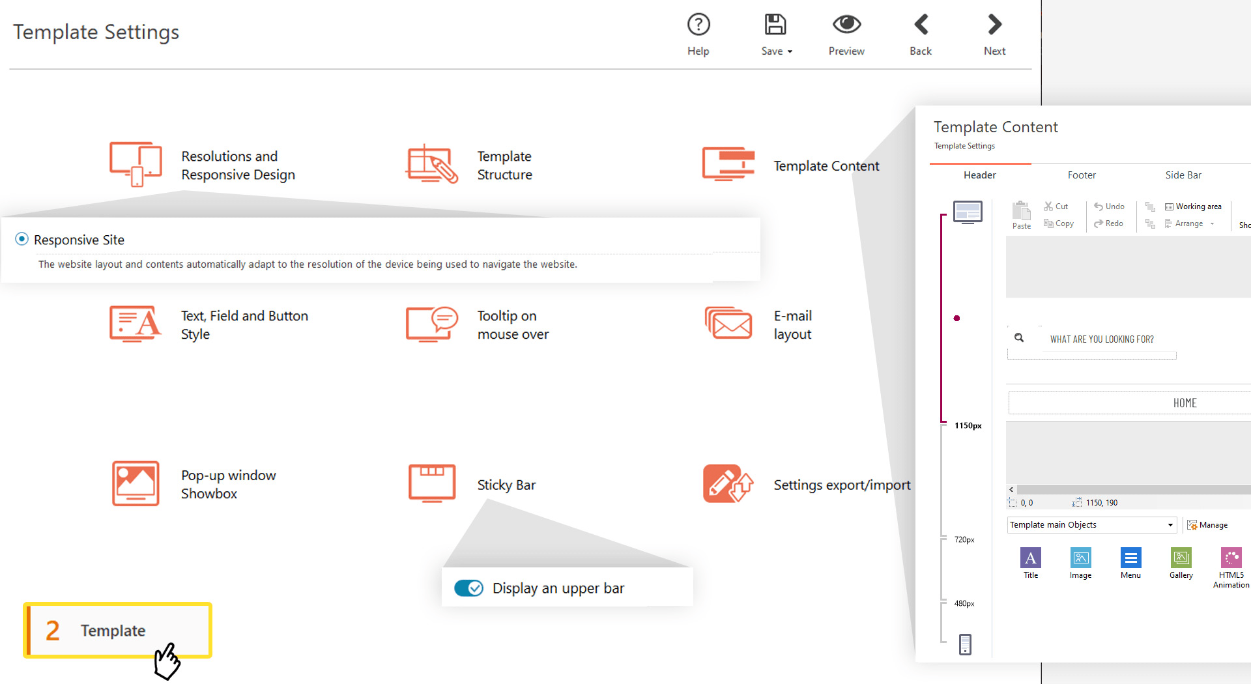Expand the Arrange dropdown

1211,223
